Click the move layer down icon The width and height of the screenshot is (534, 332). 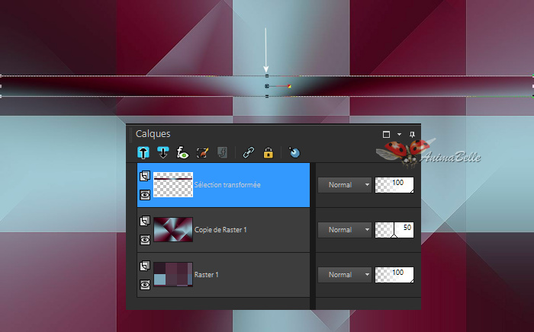pyautogui.click(x=162, y=152)
